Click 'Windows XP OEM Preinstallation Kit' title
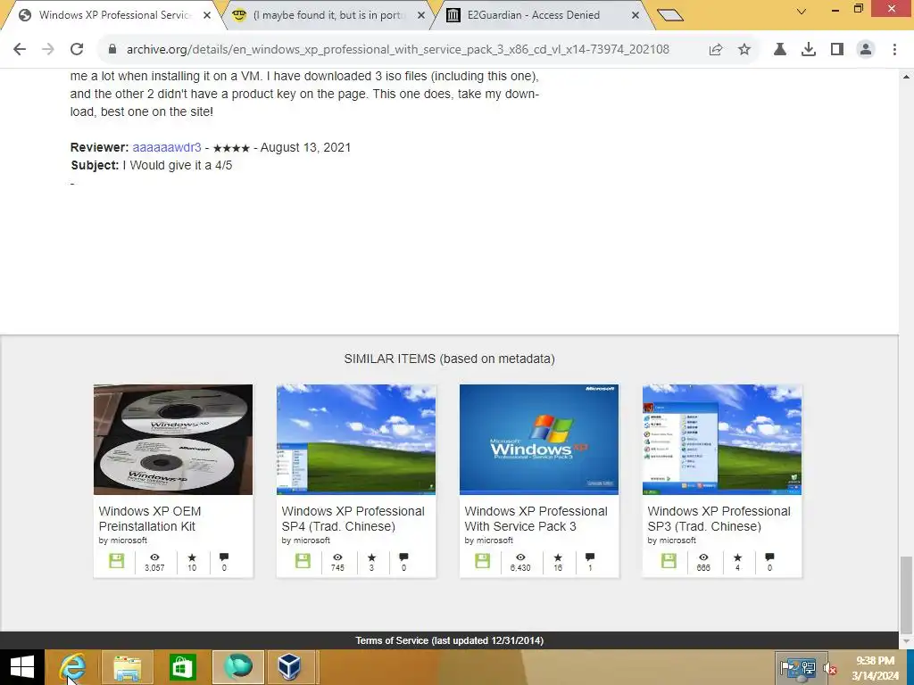Image resolution: width=914 pixels, height=685 pixels. tap(150, 518)
